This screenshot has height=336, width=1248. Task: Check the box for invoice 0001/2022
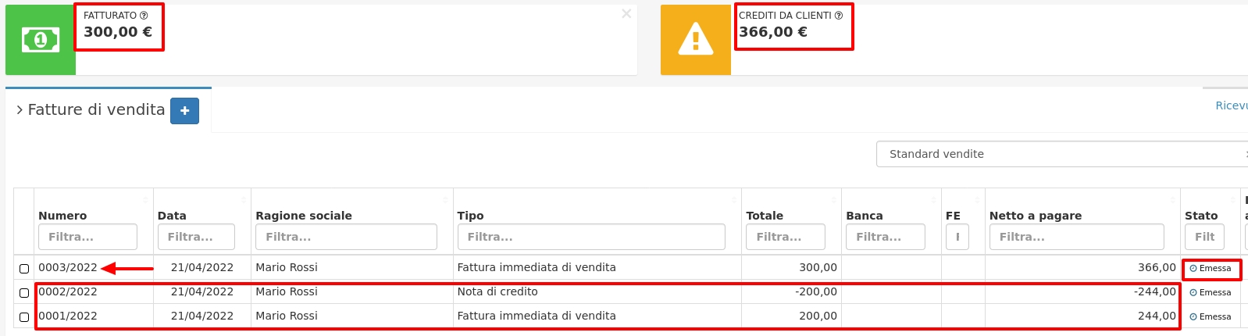click(x=24, y=317)
